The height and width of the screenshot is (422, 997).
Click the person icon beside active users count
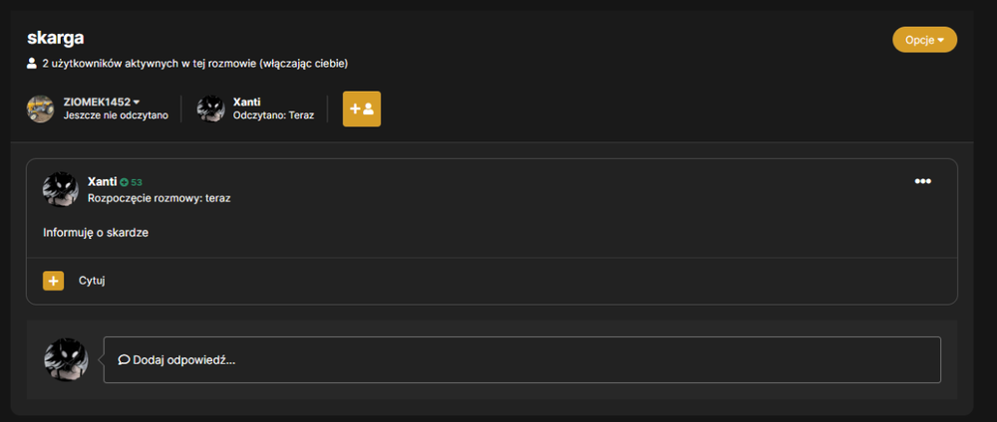click(32, 64)
